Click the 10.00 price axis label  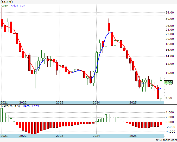pos(169,73)
